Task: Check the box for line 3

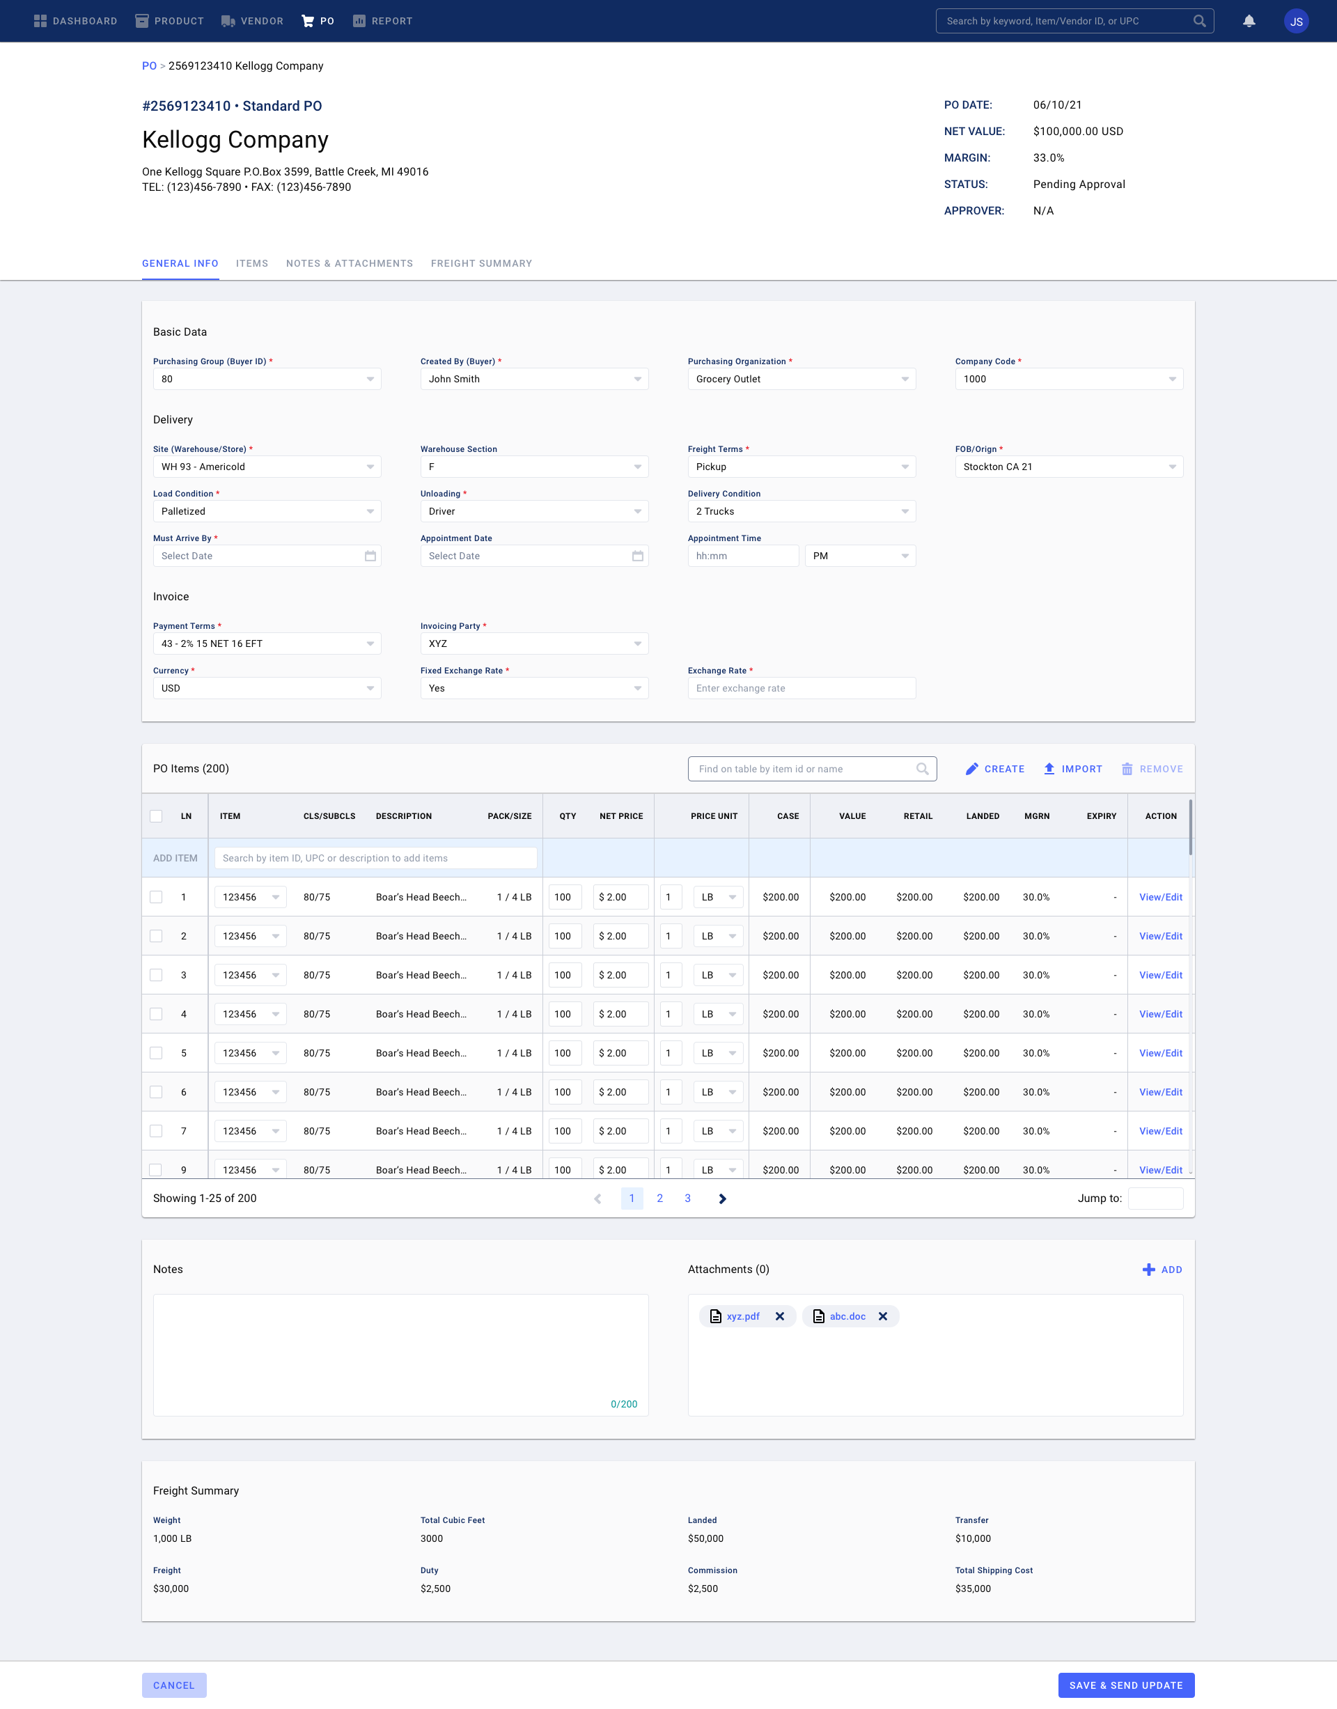Action: 156,976
